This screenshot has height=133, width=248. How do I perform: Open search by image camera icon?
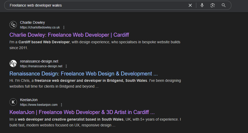click(x=213, y=5)
